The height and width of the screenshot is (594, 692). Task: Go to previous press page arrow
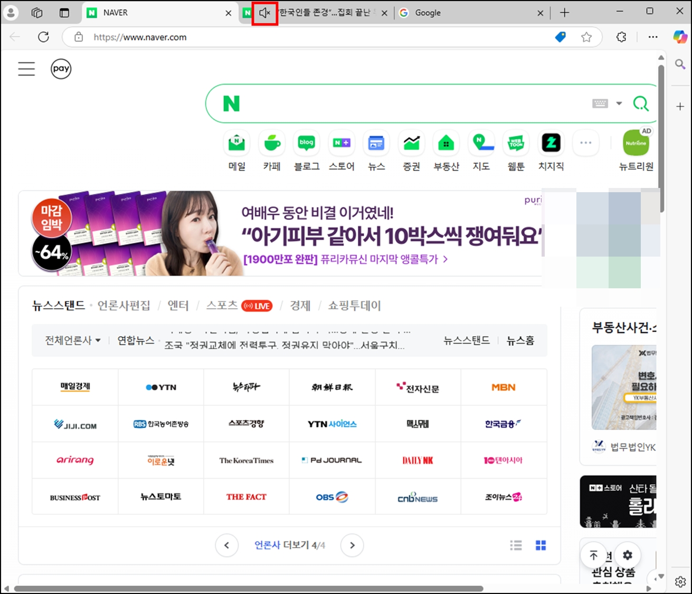pyautogui.click(x=227, y=545)
